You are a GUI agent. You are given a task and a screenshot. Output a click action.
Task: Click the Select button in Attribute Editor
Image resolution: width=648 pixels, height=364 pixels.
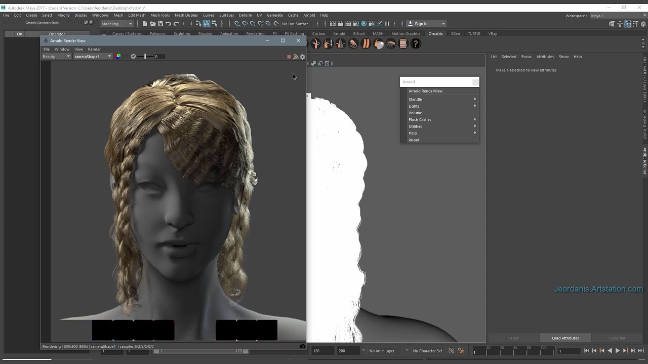point(513,338)
